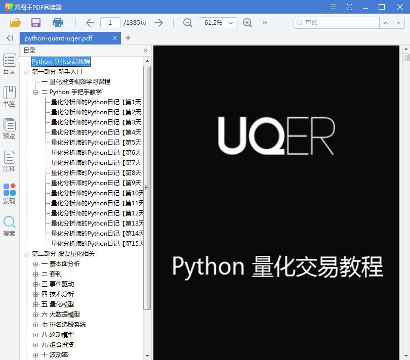Go to the next page with the right arrow
Image resolution: width=410 pixels, height=360 pixels.
[x=158, y=22]
